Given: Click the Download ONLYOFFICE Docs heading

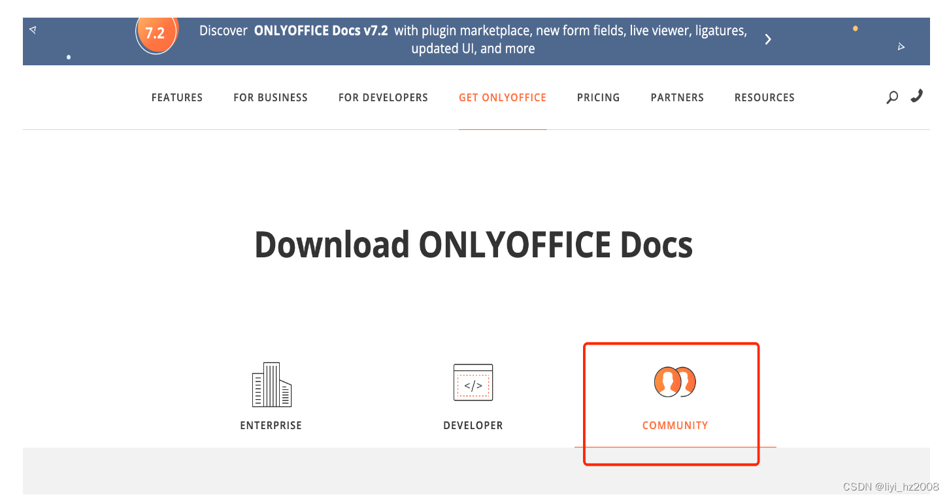Looking at the screenshot, I should click(x=473, y=245).
